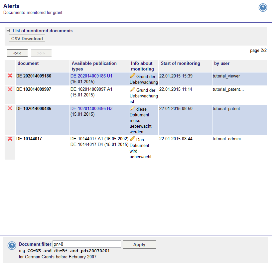
Task: Click DE 10144017 B4 (15.01.2015) text
Action: click(x=99, y=144)
